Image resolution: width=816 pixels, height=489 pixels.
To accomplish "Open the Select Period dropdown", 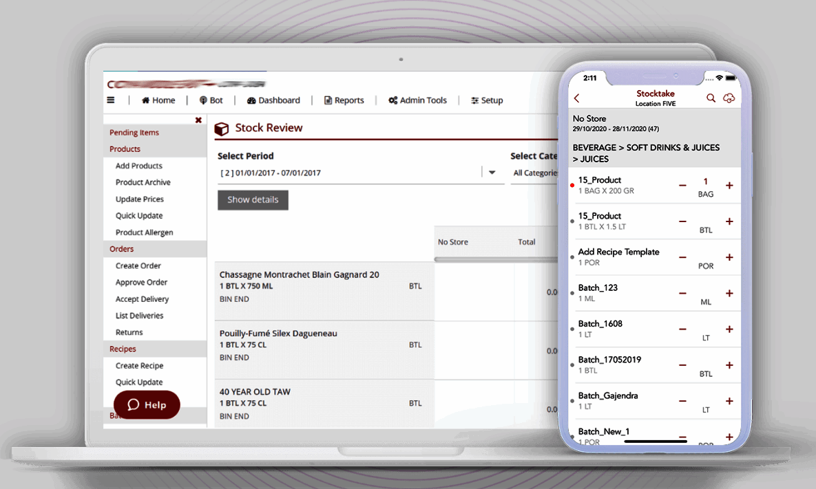I will click(x=491, y=173).
